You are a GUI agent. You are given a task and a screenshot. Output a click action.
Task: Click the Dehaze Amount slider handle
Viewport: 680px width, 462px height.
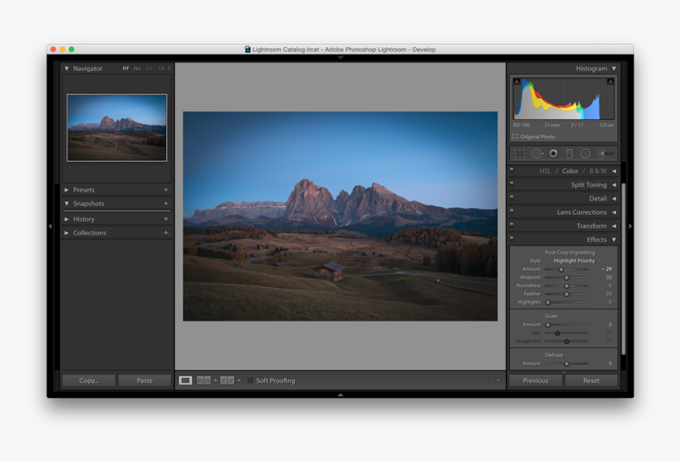click(x=566, y=364)
